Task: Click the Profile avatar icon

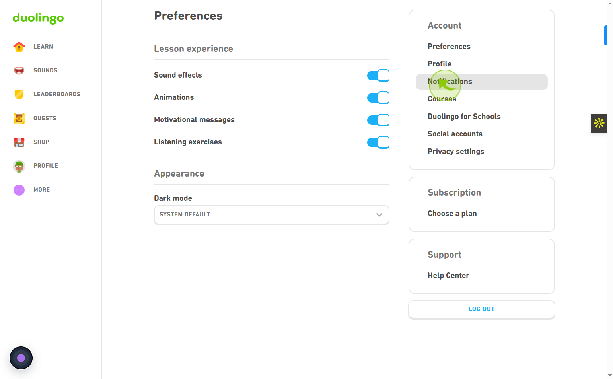Action: (x=19, y=166)
